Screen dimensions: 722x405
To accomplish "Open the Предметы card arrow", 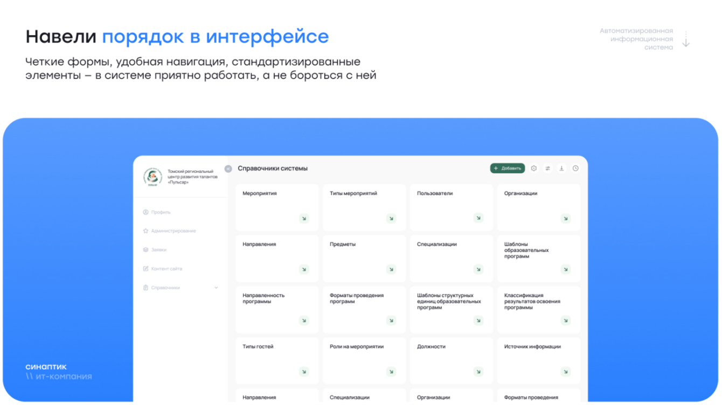I will pyautogui.click(x=391, y=269).
